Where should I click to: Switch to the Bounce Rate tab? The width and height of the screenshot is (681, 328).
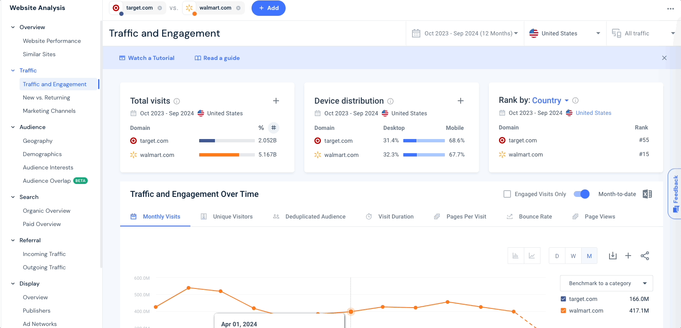click(529, 216)
